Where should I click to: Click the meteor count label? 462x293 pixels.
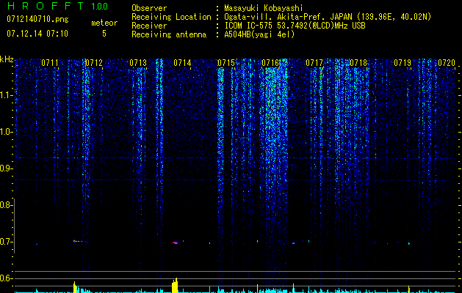point(104,23)
